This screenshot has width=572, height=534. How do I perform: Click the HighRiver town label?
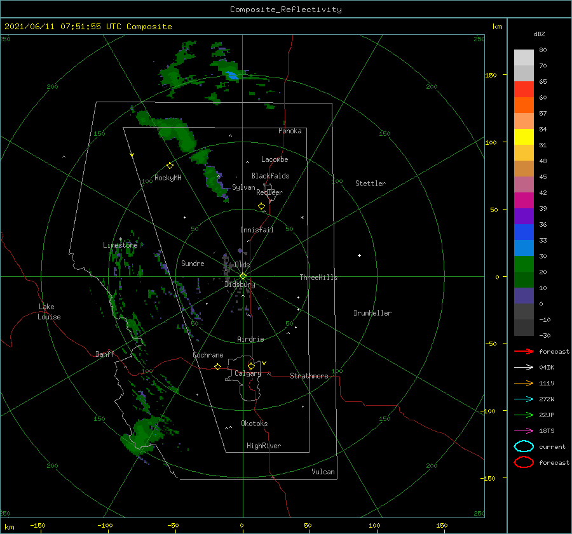(x=264, y=446)
